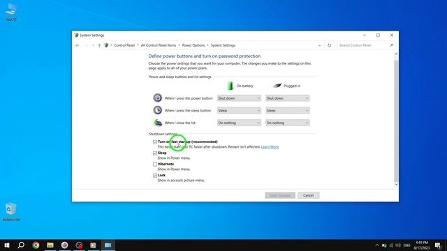Toggle Turn on fast startup checkbox

[x=155, y=142]
